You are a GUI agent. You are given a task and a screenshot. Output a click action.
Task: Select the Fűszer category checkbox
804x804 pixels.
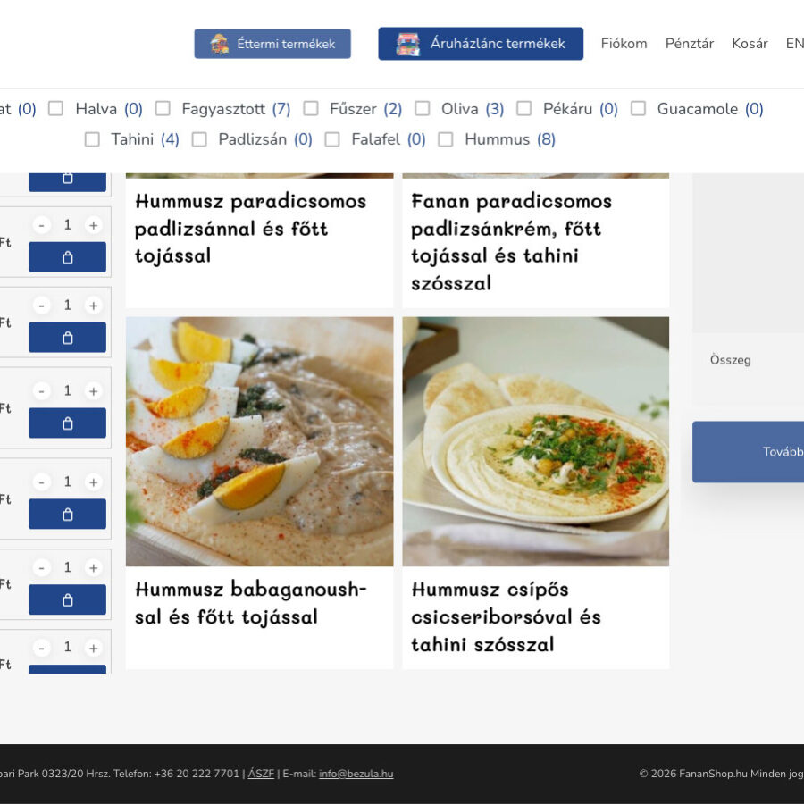(x=311, y=109)
